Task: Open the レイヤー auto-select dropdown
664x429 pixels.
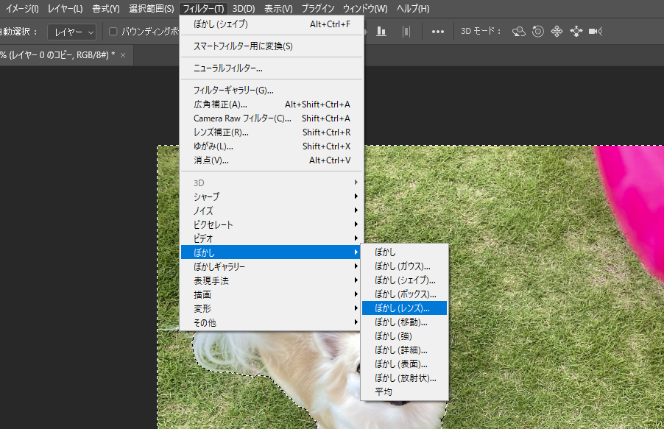Action: click(71, 32)
